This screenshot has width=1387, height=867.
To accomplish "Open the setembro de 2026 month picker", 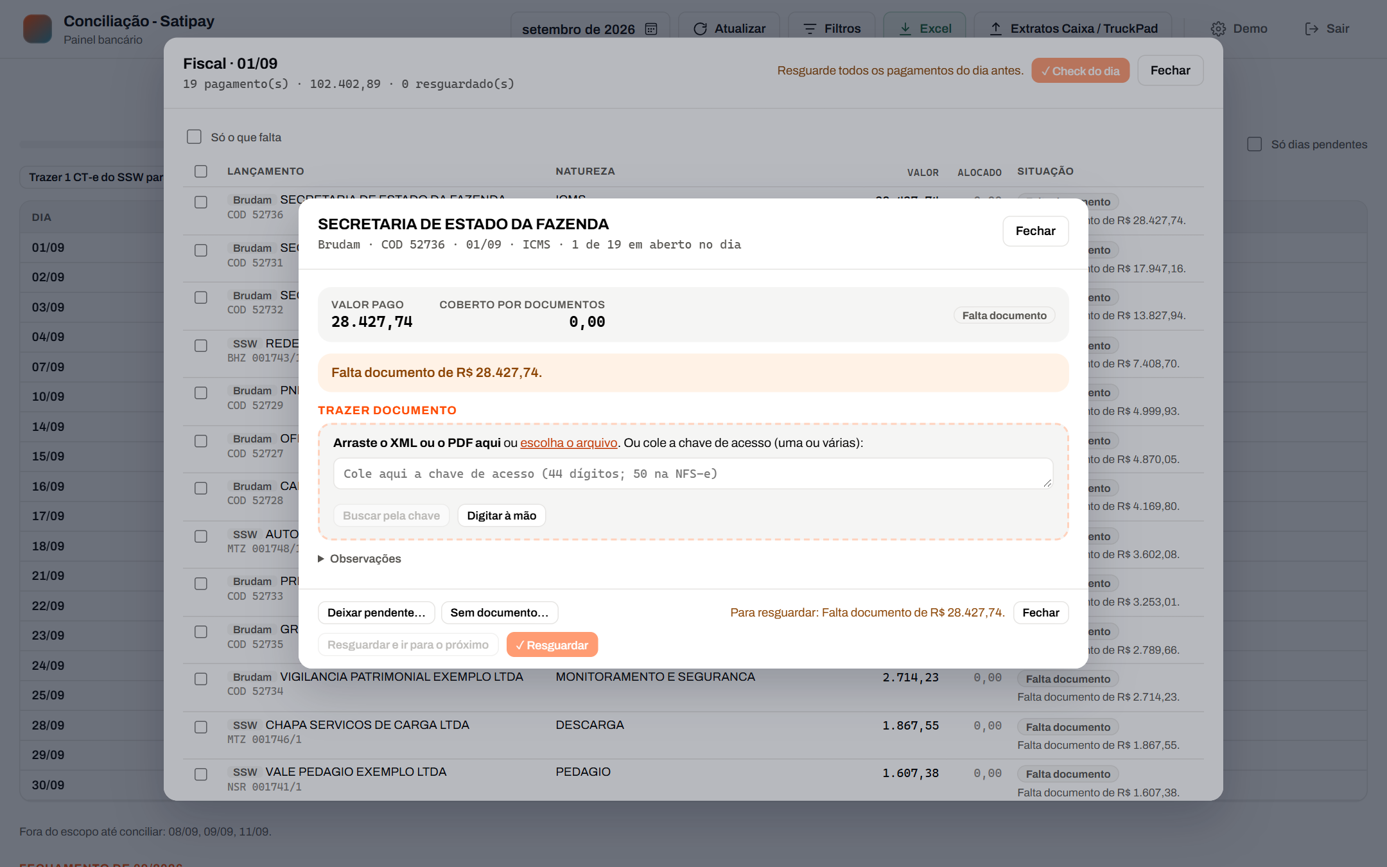I will 589,29.
